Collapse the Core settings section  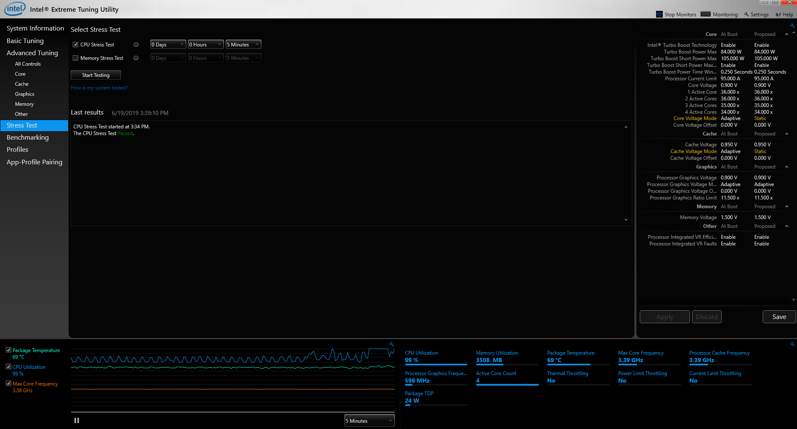[x=787, y=34]
